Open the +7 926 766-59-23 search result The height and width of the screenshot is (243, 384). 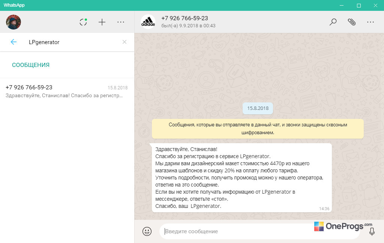67,91
